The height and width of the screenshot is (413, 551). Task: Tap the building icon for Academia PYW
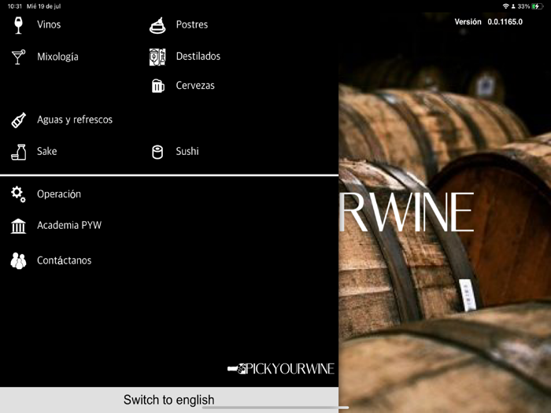(18, 226)
